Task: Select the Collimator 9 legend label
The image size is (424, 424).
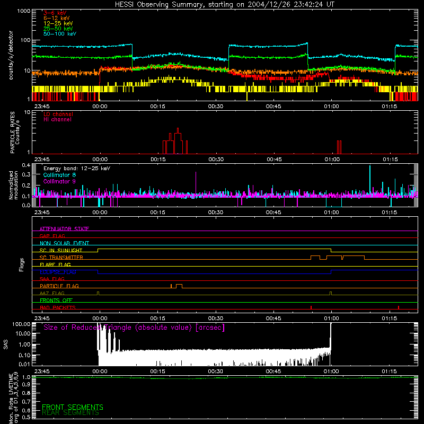Action: 59,181
